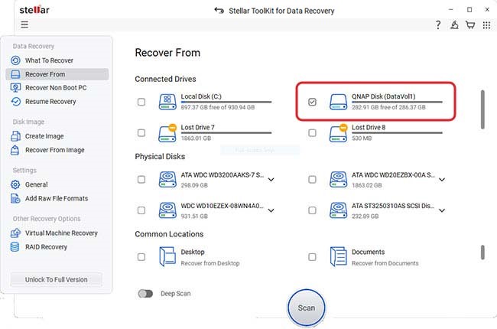Check the Local Disk (C:) checkbox
This screenshot has width=497, height=329.
(x=141, y=102)
